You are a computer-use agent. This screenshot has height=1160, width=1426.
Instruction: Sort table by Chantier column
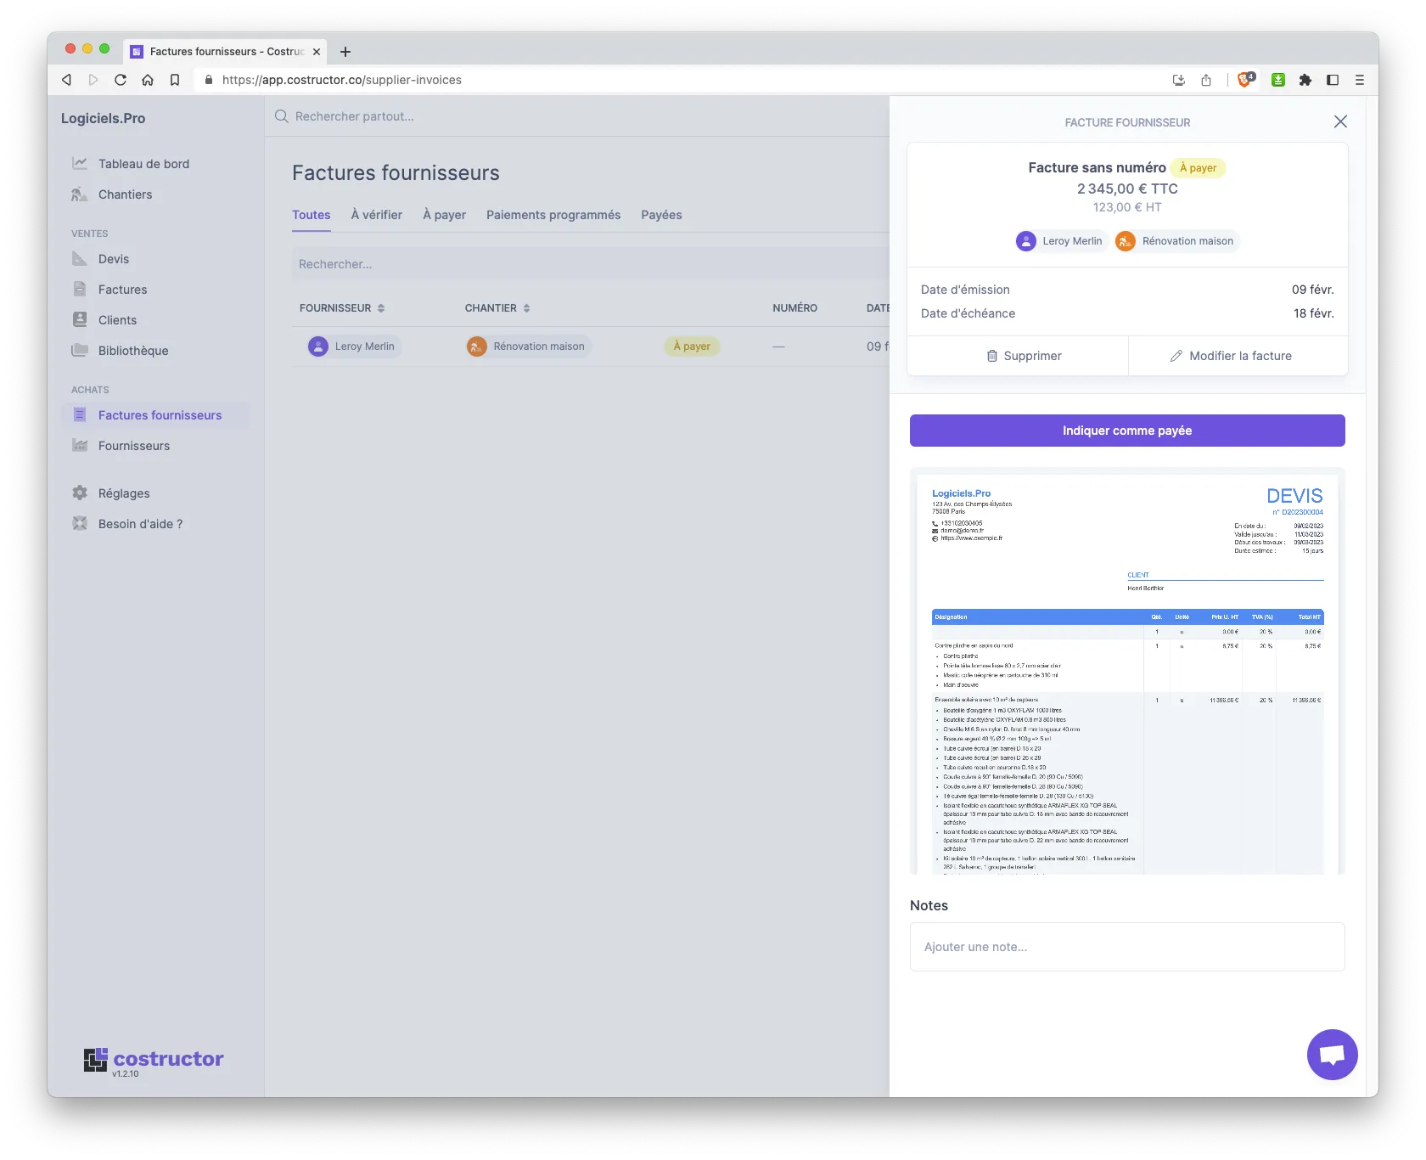(497, 308)
